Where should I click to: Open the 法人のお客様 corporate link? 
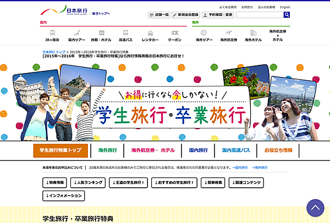(x=266, y=7)
